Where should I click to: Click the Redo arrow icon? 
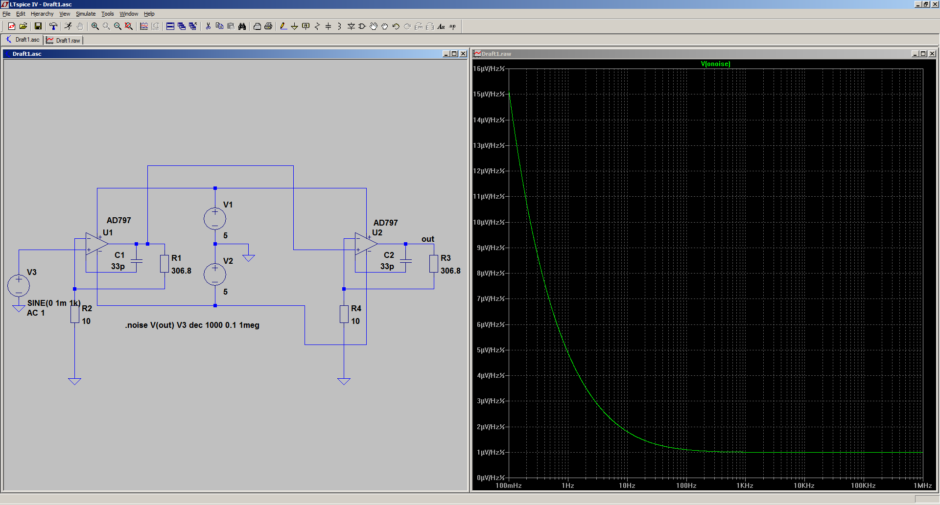[407, 26]
